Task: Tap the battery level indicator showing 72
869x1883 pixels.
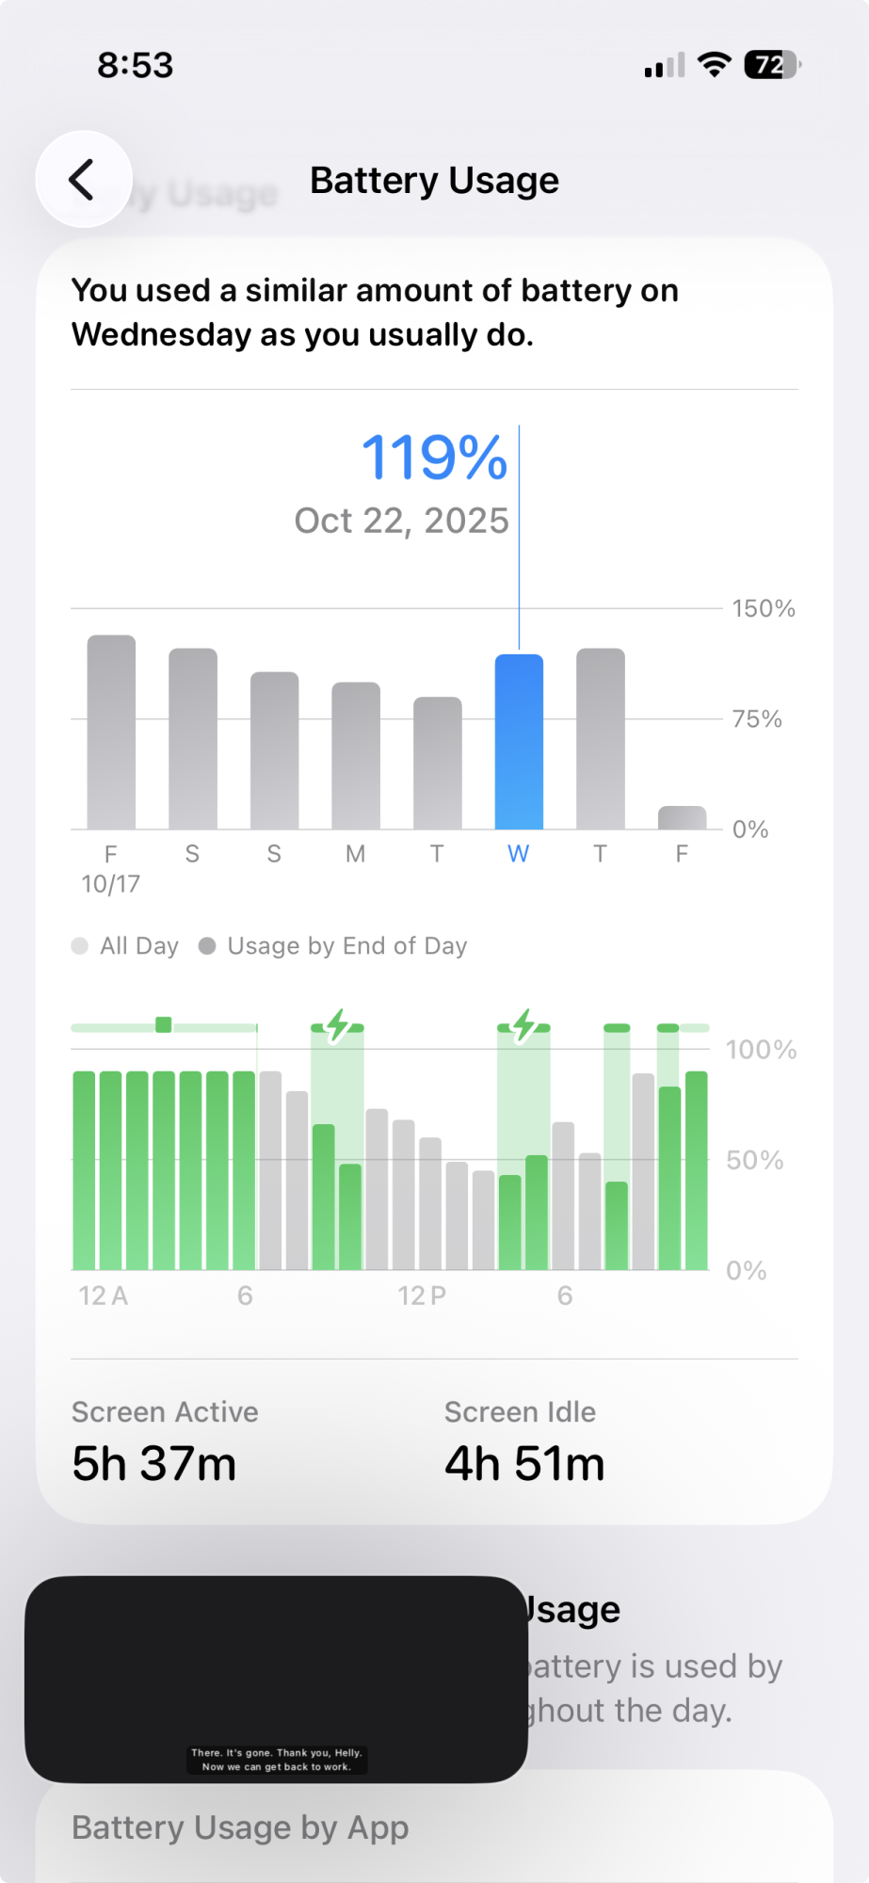Action: 771,65
